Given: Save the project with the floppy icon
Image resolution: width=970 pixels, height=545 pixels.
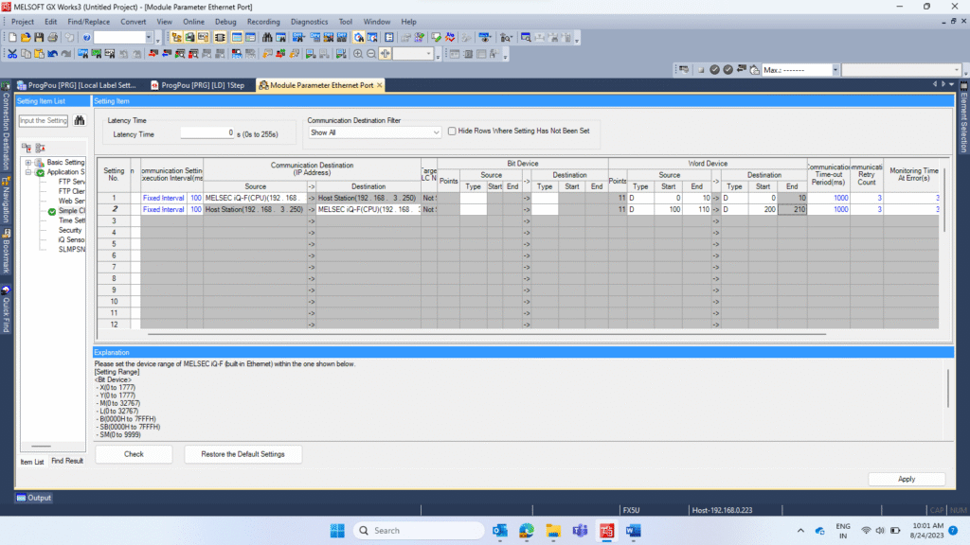Looking at the screenshot, I should click(39, 38).
